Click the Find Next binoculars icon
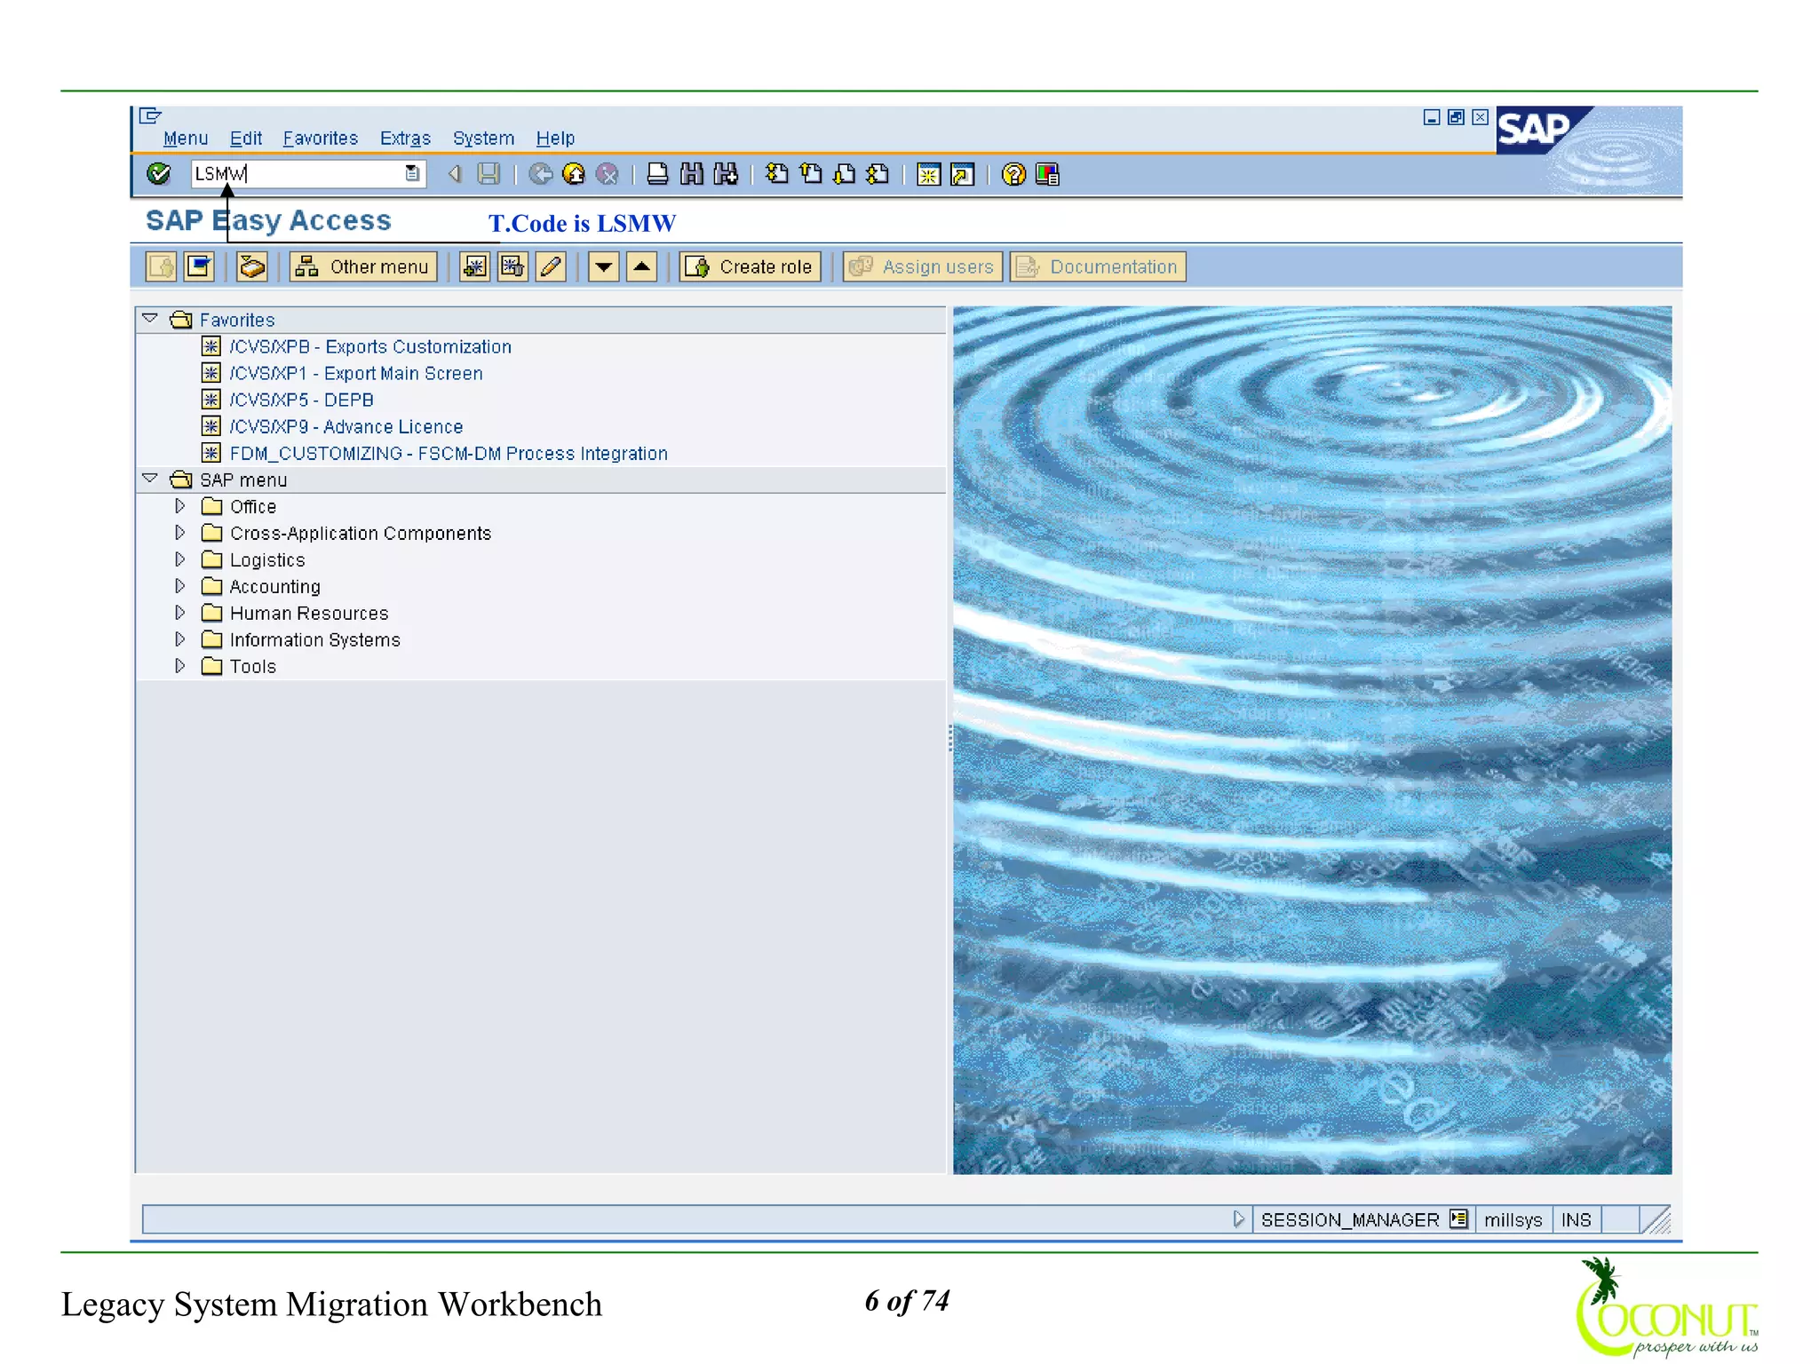 [726, 174]
